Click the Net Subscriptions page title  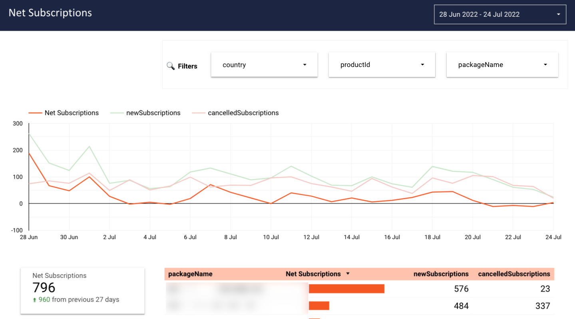coord(50,13)
